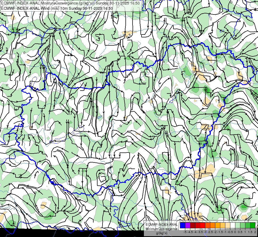The height and width of the screenshot is (237, 258).
Task: Click the 'Wind (m/s) 10m' title line
Action: click(57, 8)
